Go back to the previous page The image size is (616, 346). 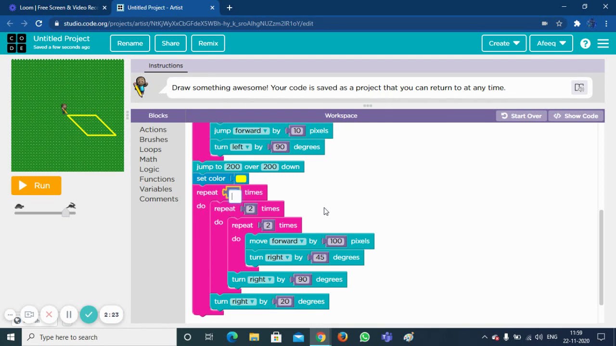point(10,23)
